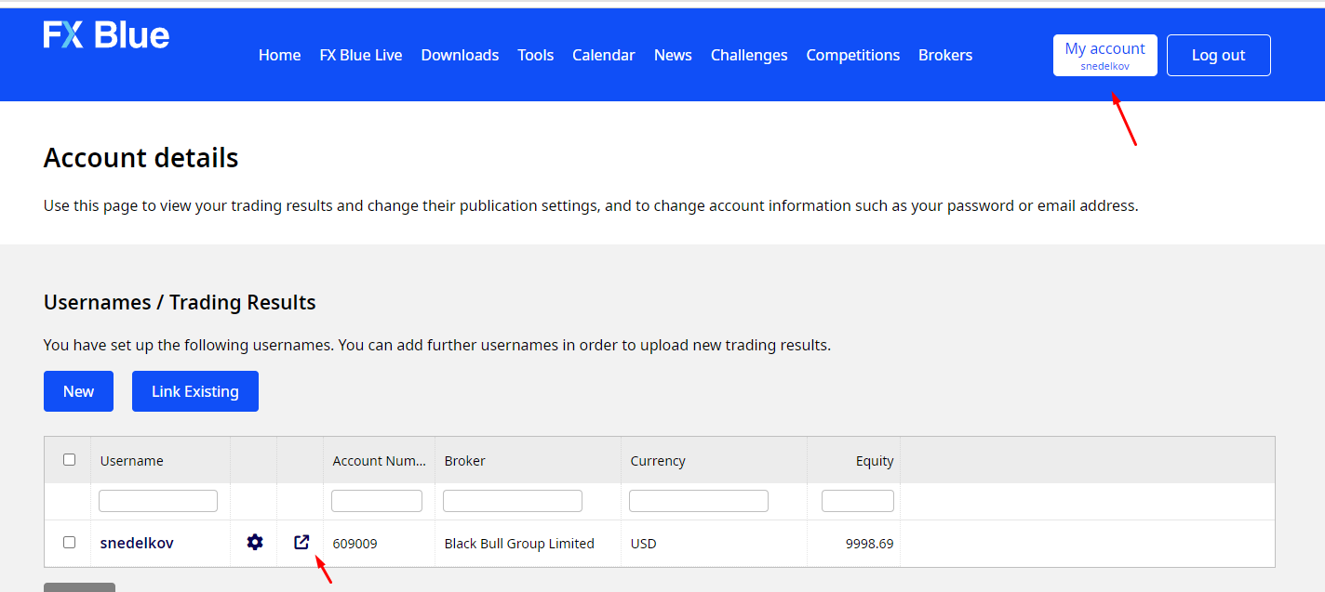The width and height of the screenshot is (1325, 592).
Task: Click the New username button
Action: tap(78, 391)
